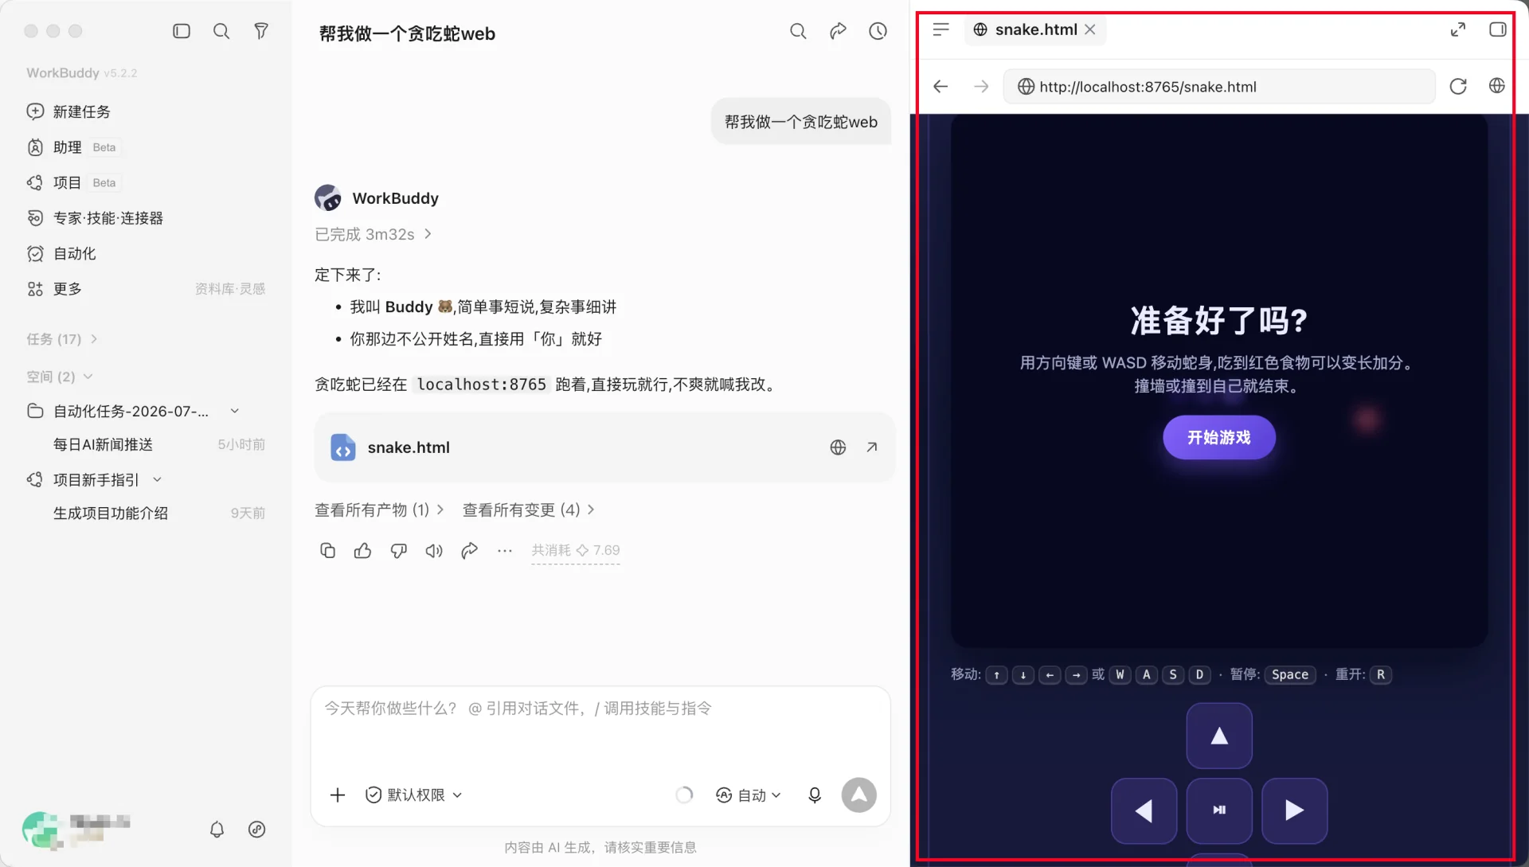Viewport: 1529px width, 867px height.
Task: Expand 任务 (17) section
Action: pos(61,339)
